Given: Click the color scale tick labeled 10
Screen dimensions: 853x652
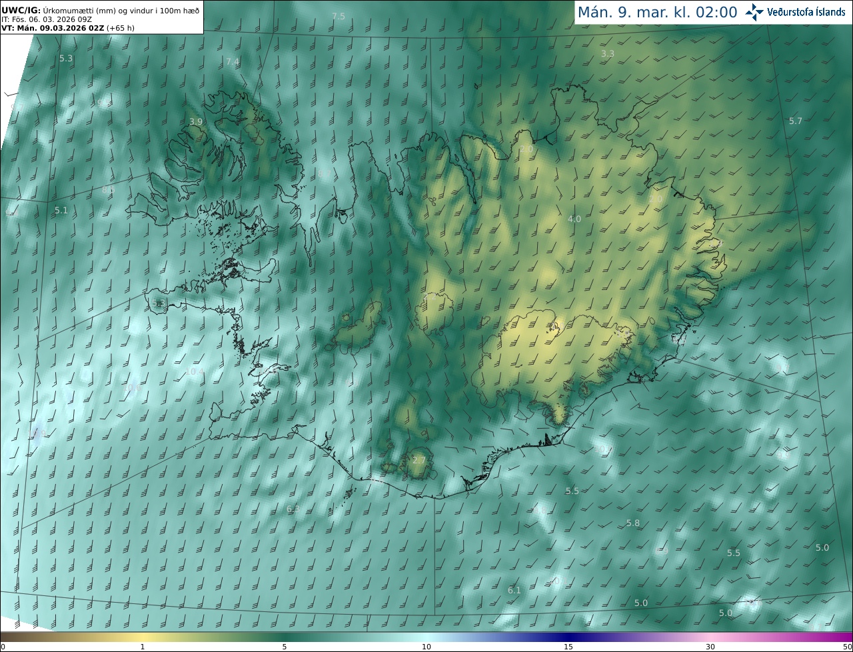Looking at the screenshot, I should [426, 647].
